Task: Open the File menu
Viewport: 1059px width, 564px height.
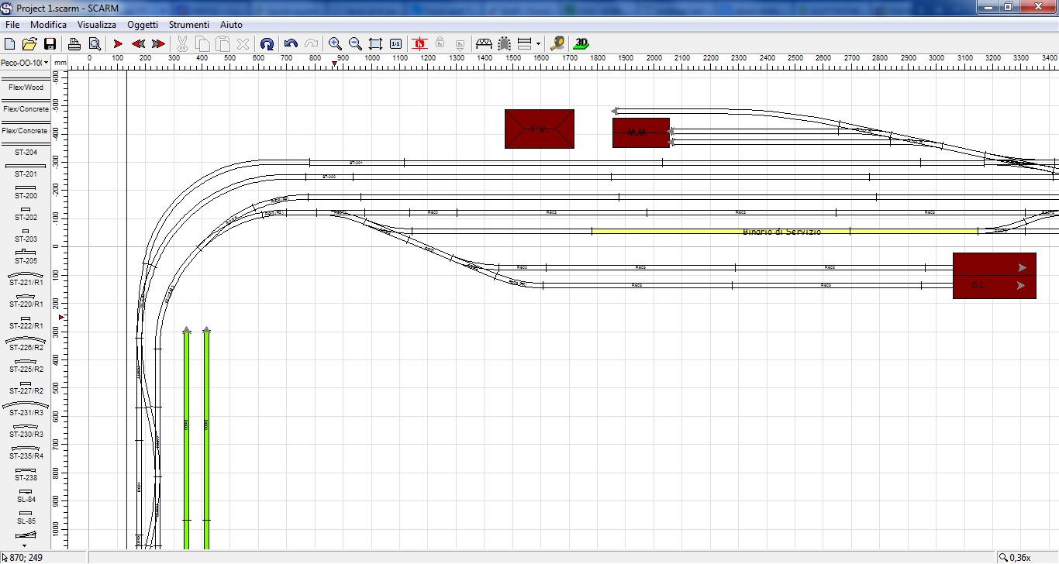Action: (12, 25)
